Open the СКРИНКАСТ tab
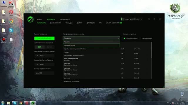188x105 pixels. [65, 19]
